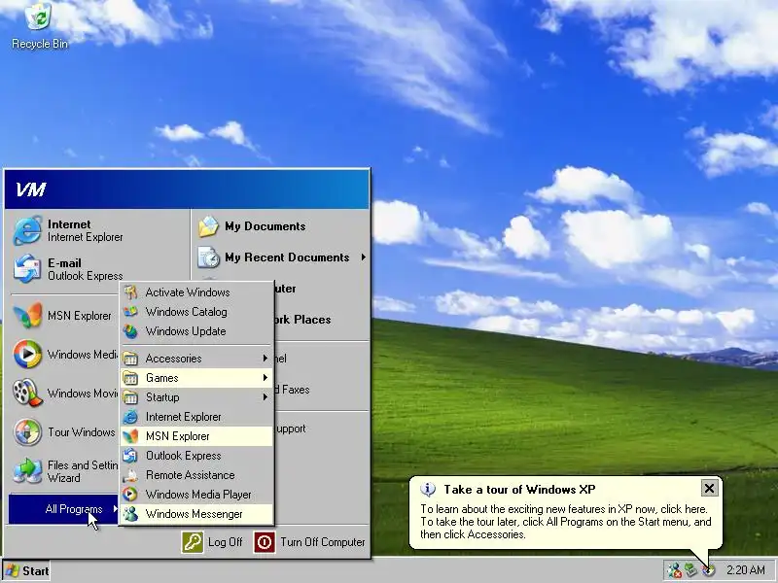Click Internet Explorer icon in All Programs list

click(x=130, y=417)
